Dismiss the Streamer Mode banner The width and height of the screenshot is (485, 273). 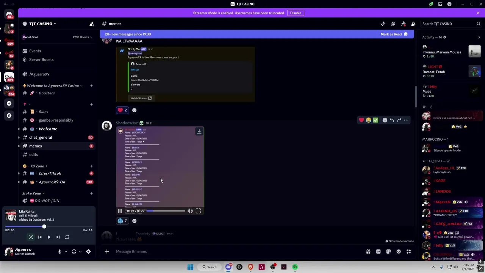[478, 13]
